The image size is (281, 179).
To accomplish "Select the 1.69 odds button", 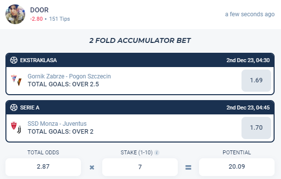I will [256, 80].
